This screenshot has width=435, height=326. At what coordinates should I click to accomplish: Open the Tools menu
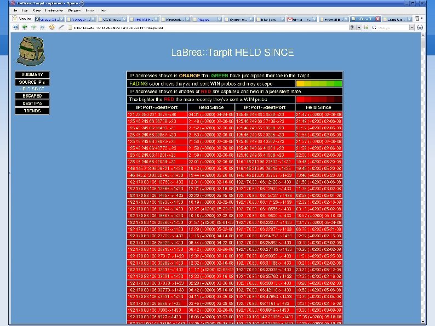click(x=90, y=10)
